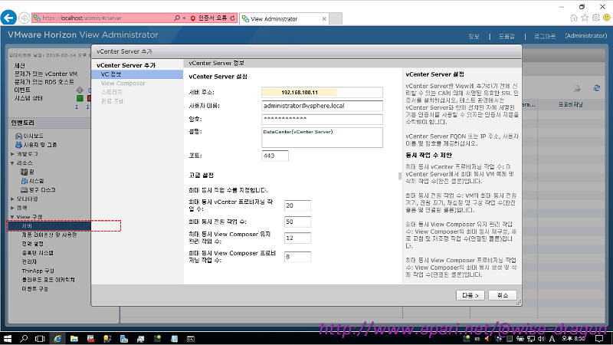Select 클라우드 포드 아키텍처 tree item
The width and height of the screenshot is (613, 345).
point(48,280)
